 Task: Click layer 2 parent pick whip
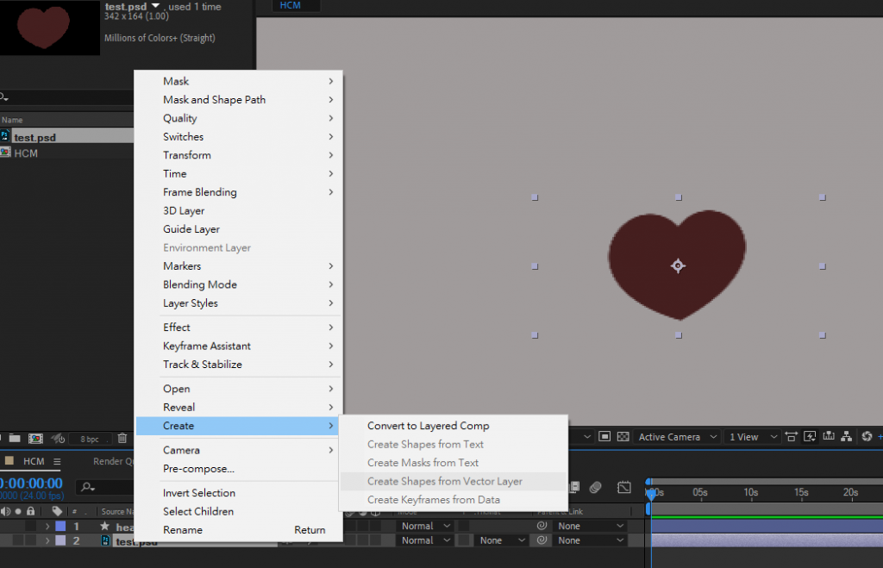coord(542,540)
